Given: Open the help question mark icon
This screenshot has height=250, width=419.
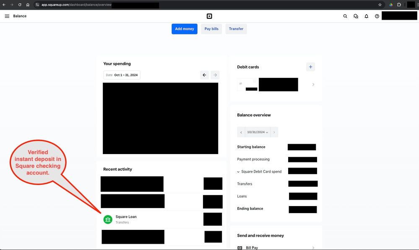Looking at the screenshot, I should point(377,16).
